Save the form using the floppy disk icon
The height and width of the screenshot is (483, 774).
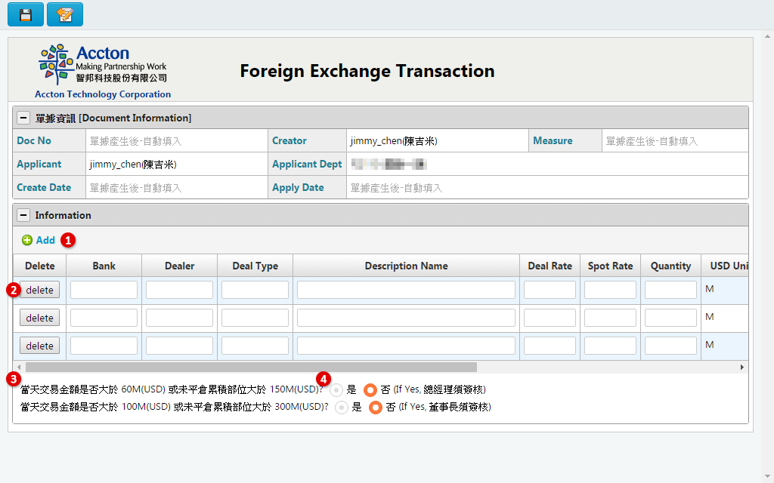coord(25,14)
